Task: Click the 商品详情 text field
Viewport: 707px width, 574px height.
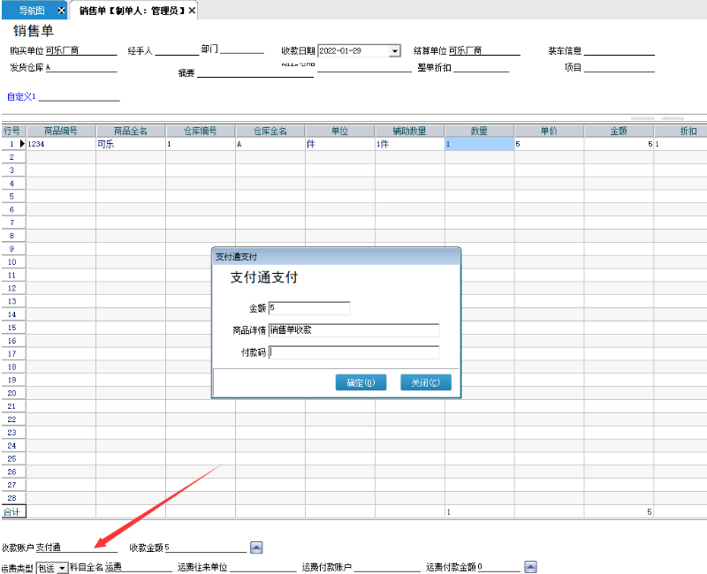Action: pyautogui.click(x=353, y=330)
